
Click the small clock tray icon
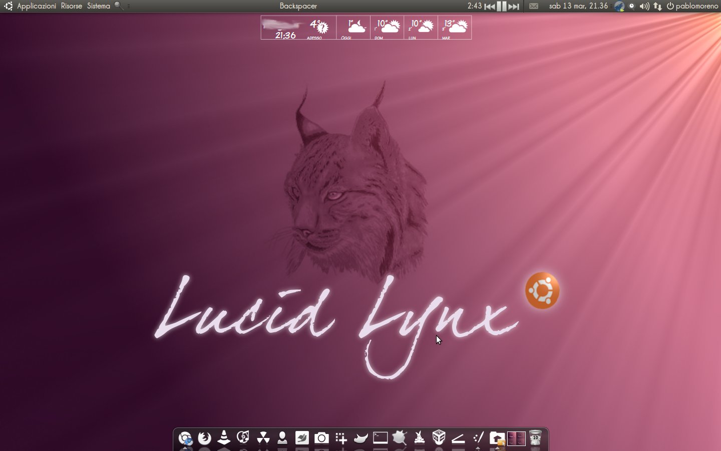click(632, 6)
